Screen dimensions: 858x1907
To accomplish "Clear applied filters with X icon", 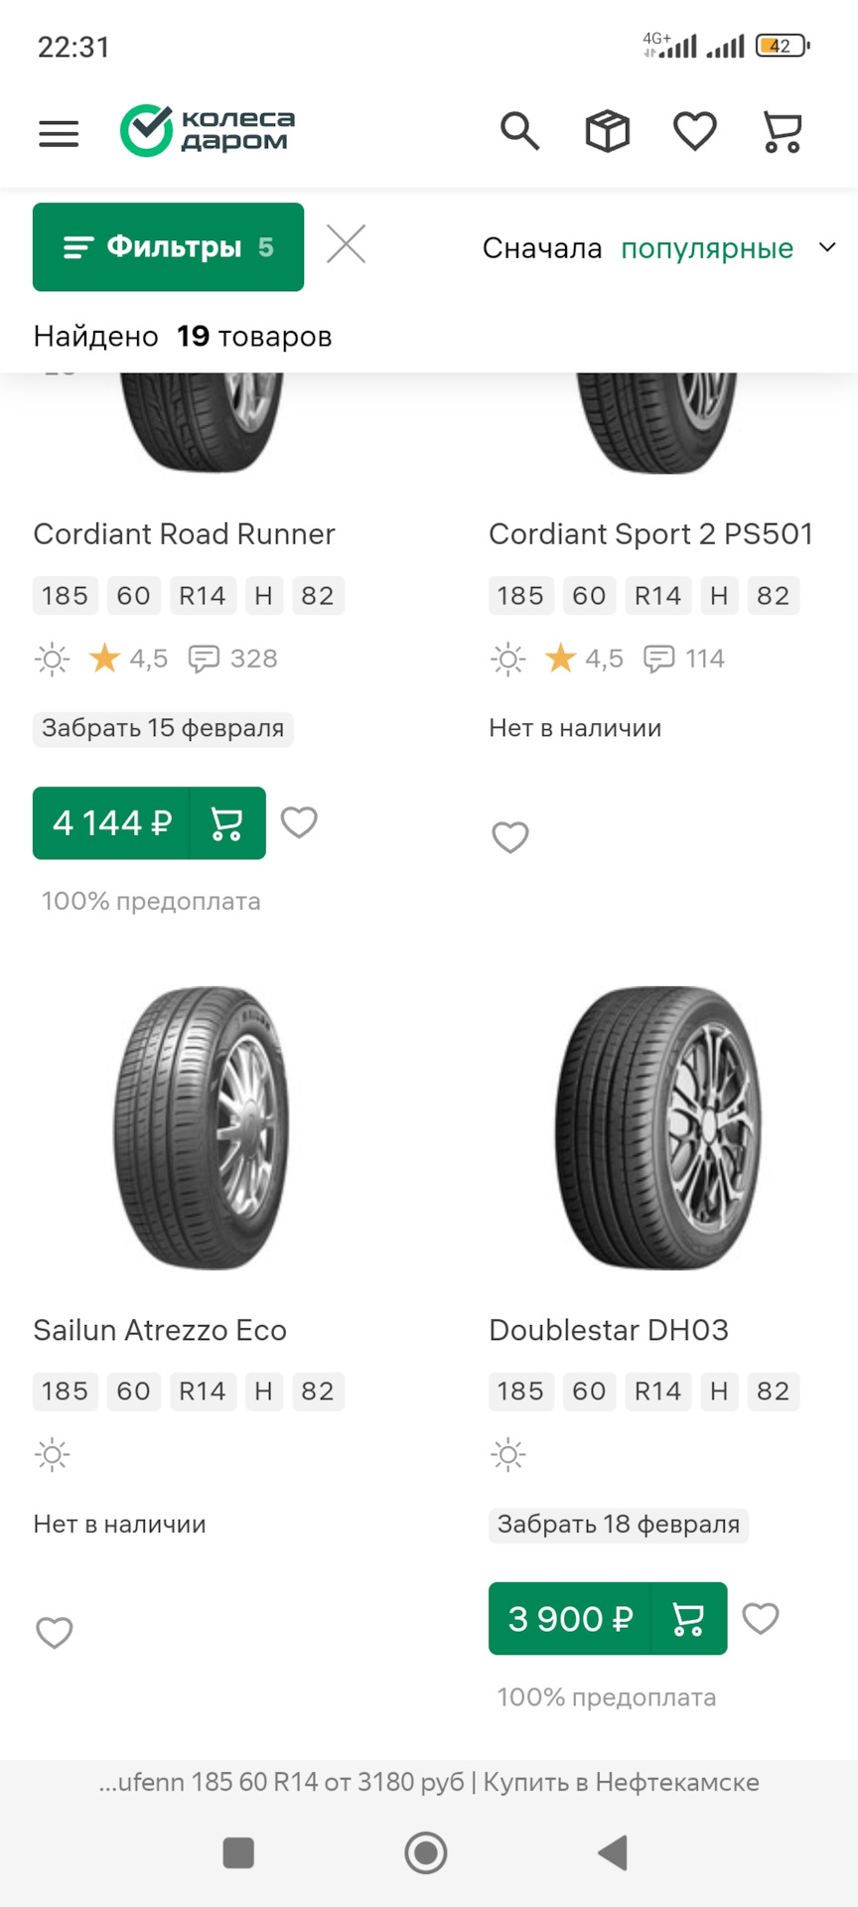I will point(346,244).
